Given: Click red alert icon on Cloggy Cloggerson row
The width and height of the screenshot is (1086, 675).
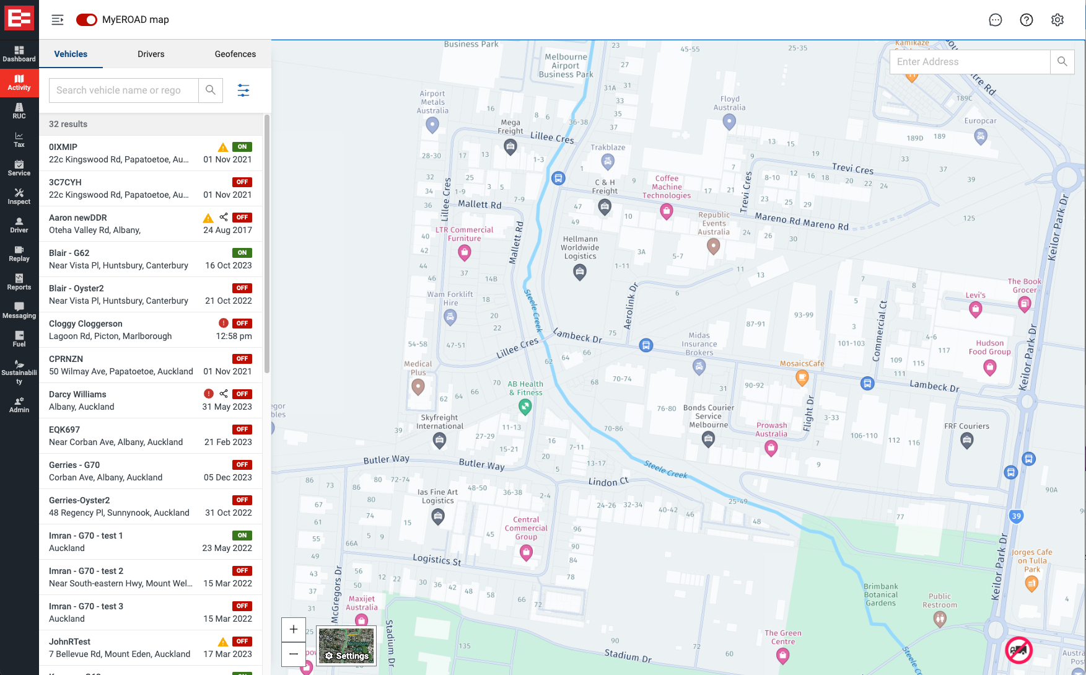Looking at the screenshot, I should pos(224,323).
